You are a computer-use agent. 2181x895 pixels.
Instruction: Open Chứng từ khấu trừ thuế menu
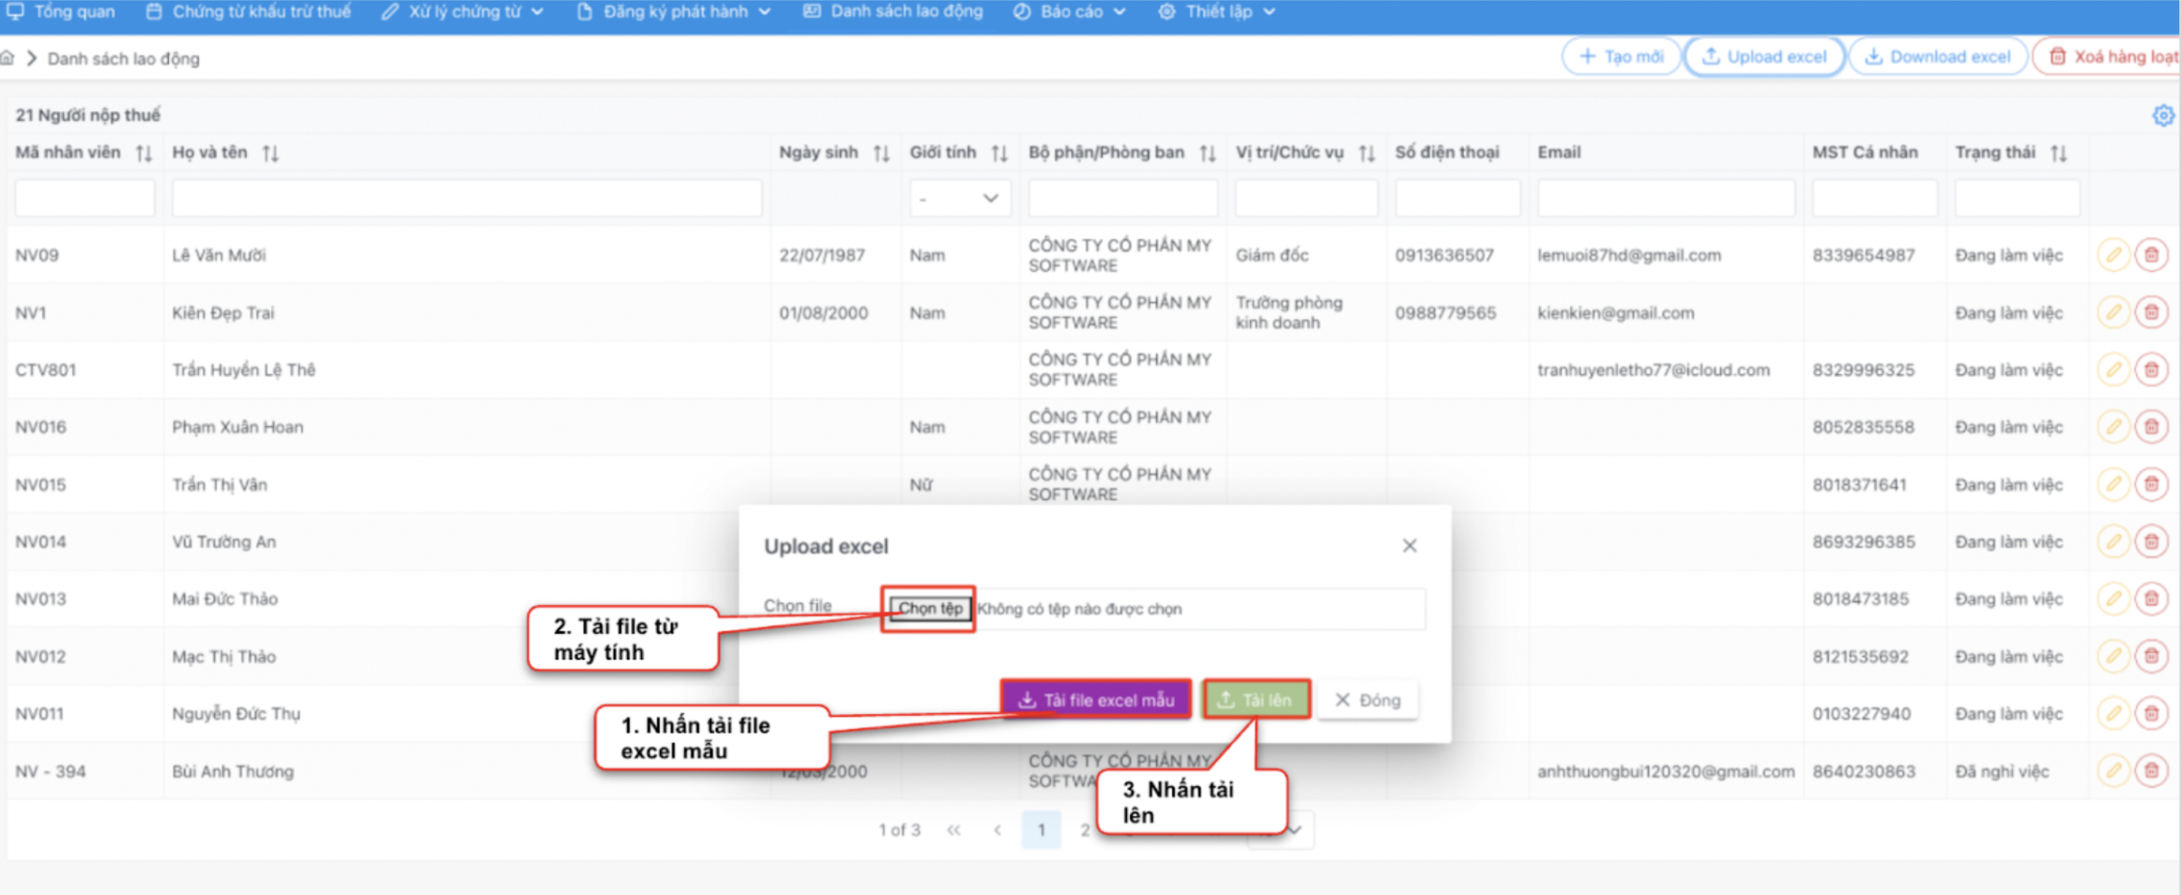pos(250,12)
